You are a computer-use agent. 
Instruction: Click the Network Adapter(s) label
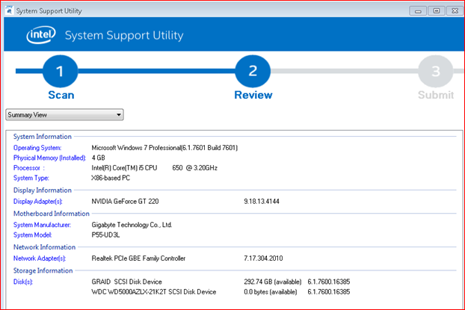coord(40,258)
